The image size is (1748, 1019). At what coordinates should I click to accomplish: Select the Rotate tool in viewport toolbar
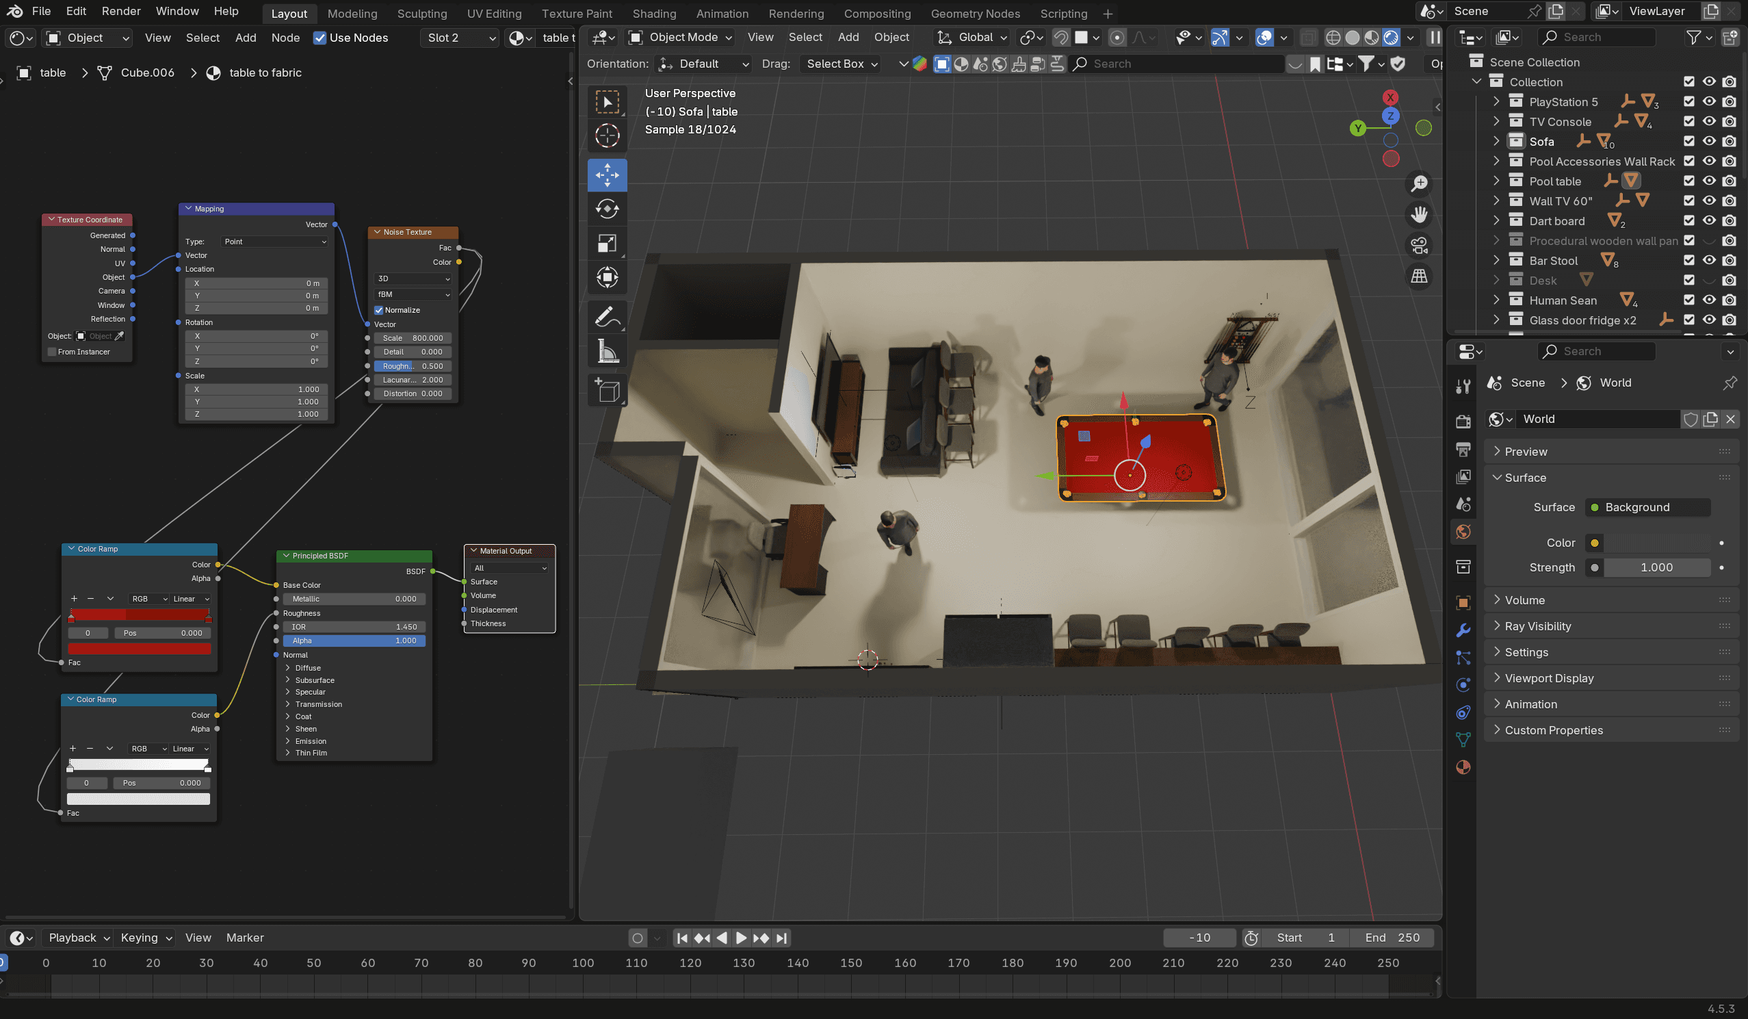[x=607, y=209]
